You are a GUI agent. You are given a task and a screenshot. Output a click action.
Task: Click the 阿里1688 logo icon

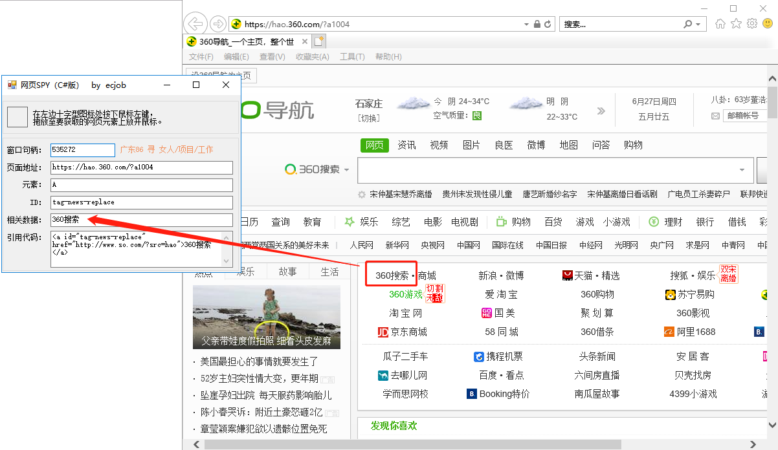669,332
